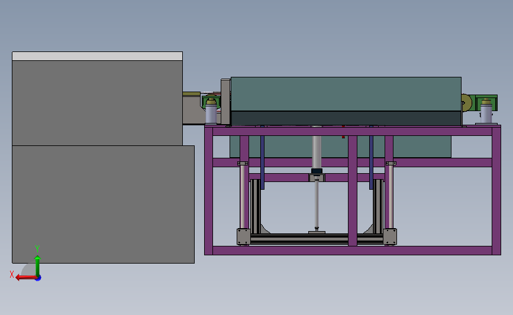This screenshot has width=513, height=315.
Task: Click the blue Z axis dot of triad
Action: [38, 278]
